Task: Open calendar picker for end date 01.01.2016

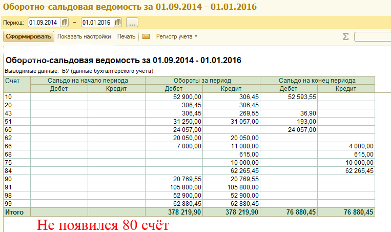Action: click(x=118, y=23)
